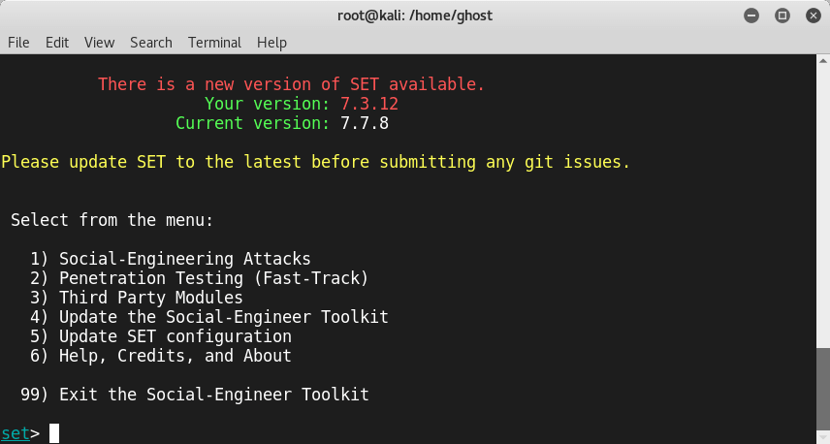The height and width of the screenshot is (444, 830).
Task: Click the Social-Engineering Attacks menu line
Action: (x=171, y=259)
